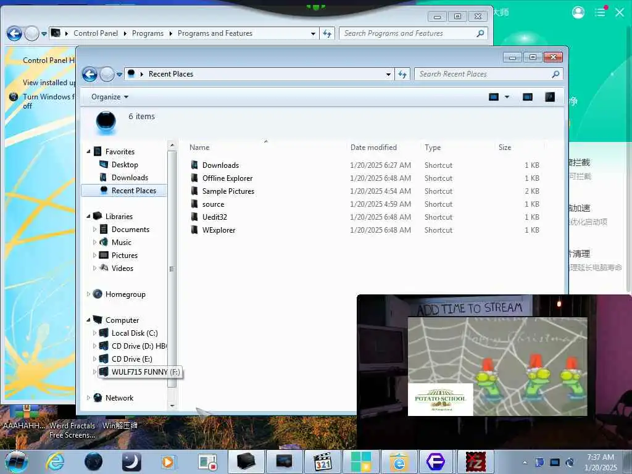Select CD Drive (E:) in navigation pane

131,359
